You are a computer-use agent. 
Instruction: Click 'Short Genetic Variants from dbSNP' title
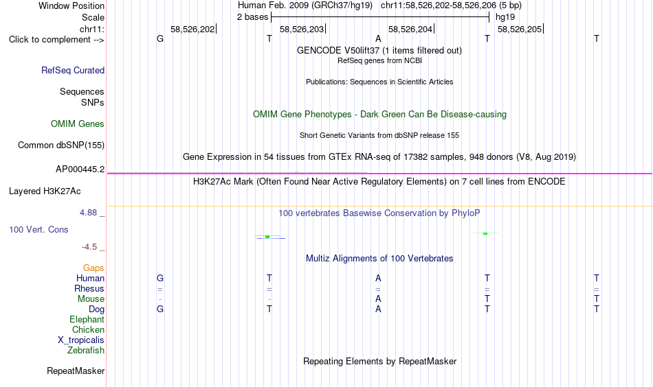click(379, 135)
